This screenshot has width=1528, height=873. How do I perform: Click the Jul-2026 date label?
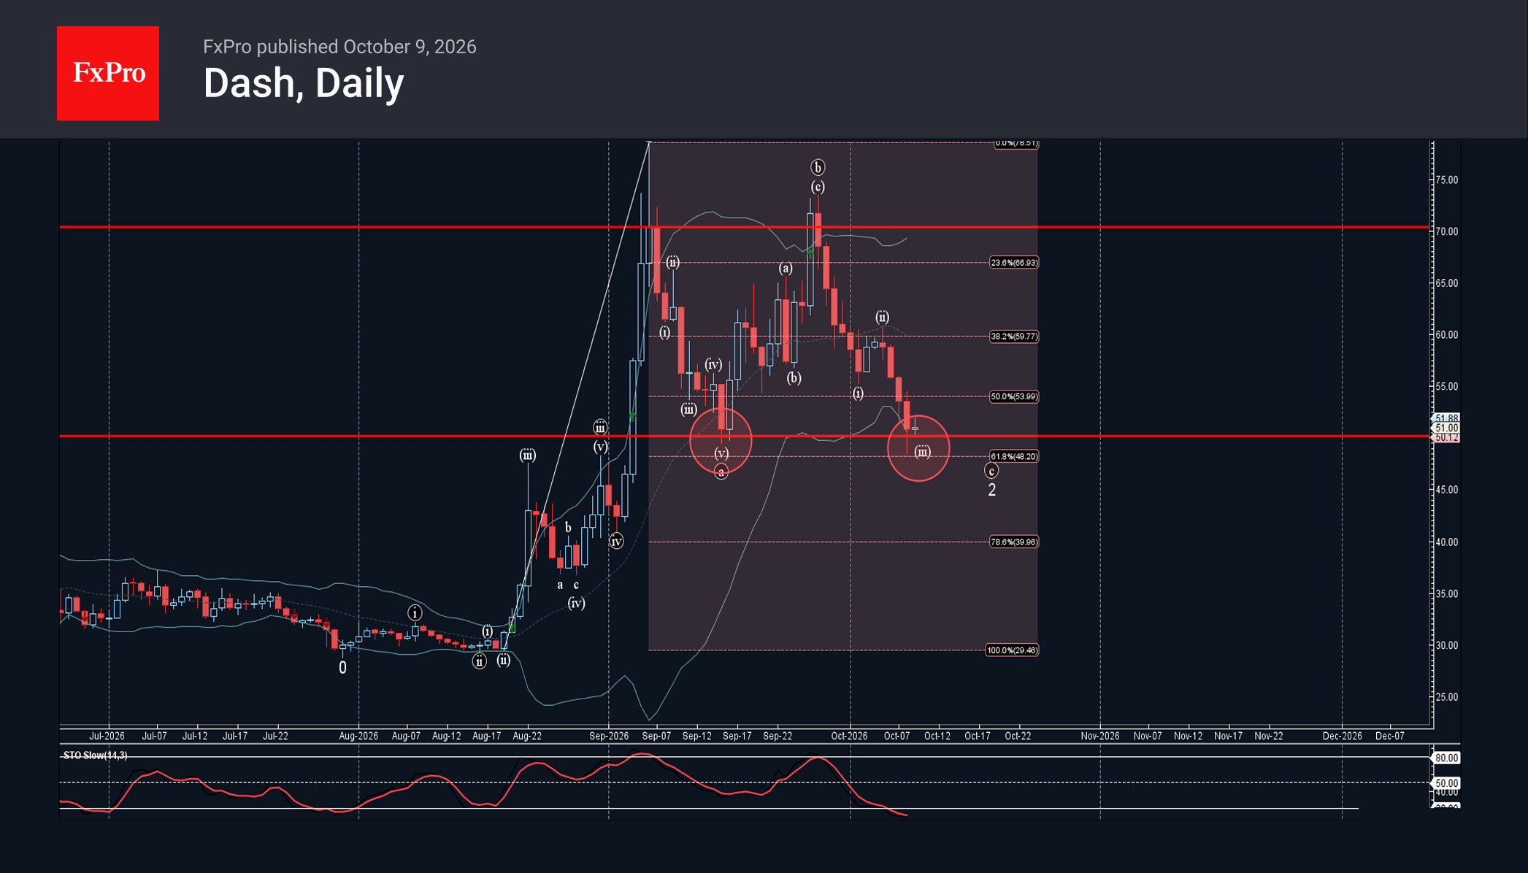[x=107, y=737]
